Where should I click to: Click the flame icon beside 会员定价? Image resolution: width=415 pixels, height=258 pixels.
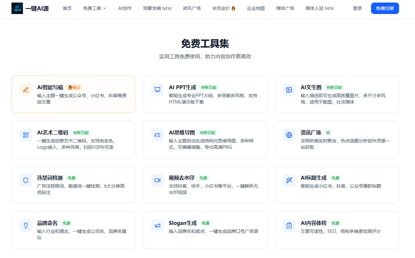coord(233,8)
